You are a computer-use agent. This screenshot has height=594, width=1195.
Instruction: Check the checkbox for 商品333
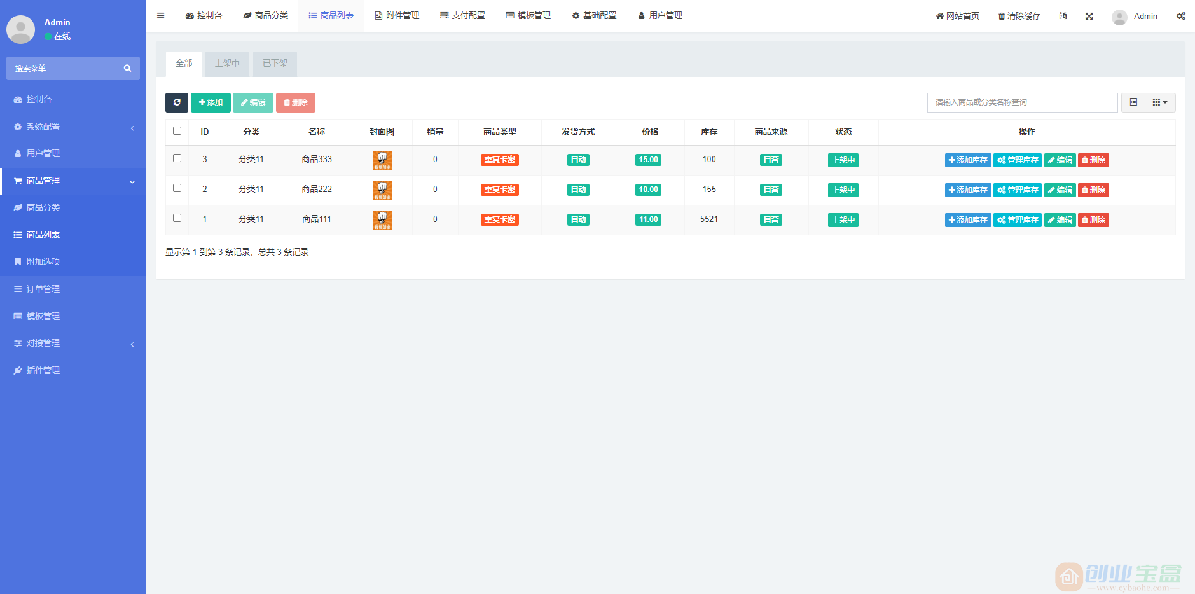[x=177, y=158]
